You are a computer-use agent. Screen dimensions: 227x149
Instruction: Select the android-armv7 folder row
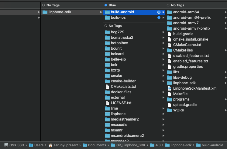[196, 23]
